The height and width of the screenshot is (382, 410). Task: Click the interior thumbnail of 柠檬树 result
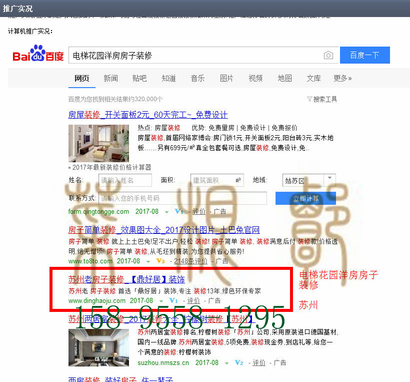(x=98, y=347)
